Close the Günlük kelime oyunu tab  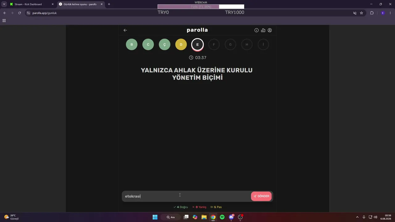tap(102, 4)
